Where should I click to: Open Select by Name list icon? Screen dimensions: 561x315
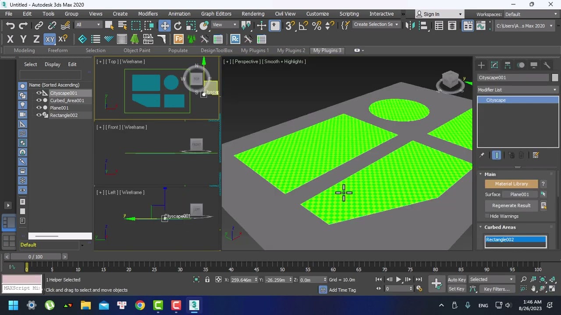pos(122,26)
